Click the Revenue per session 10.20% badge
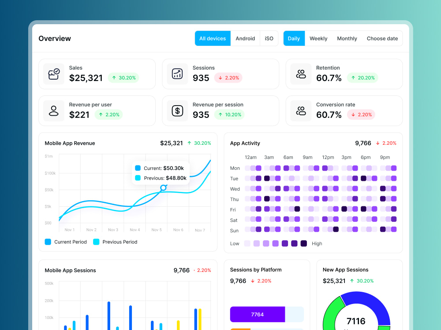The height and width of the screenshot is (330, 441). pyautogui.click(x=229, y=114)
